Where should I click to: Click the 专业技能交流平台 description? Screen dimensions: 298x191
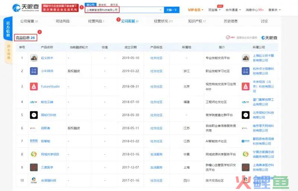(x=218, y=58)
